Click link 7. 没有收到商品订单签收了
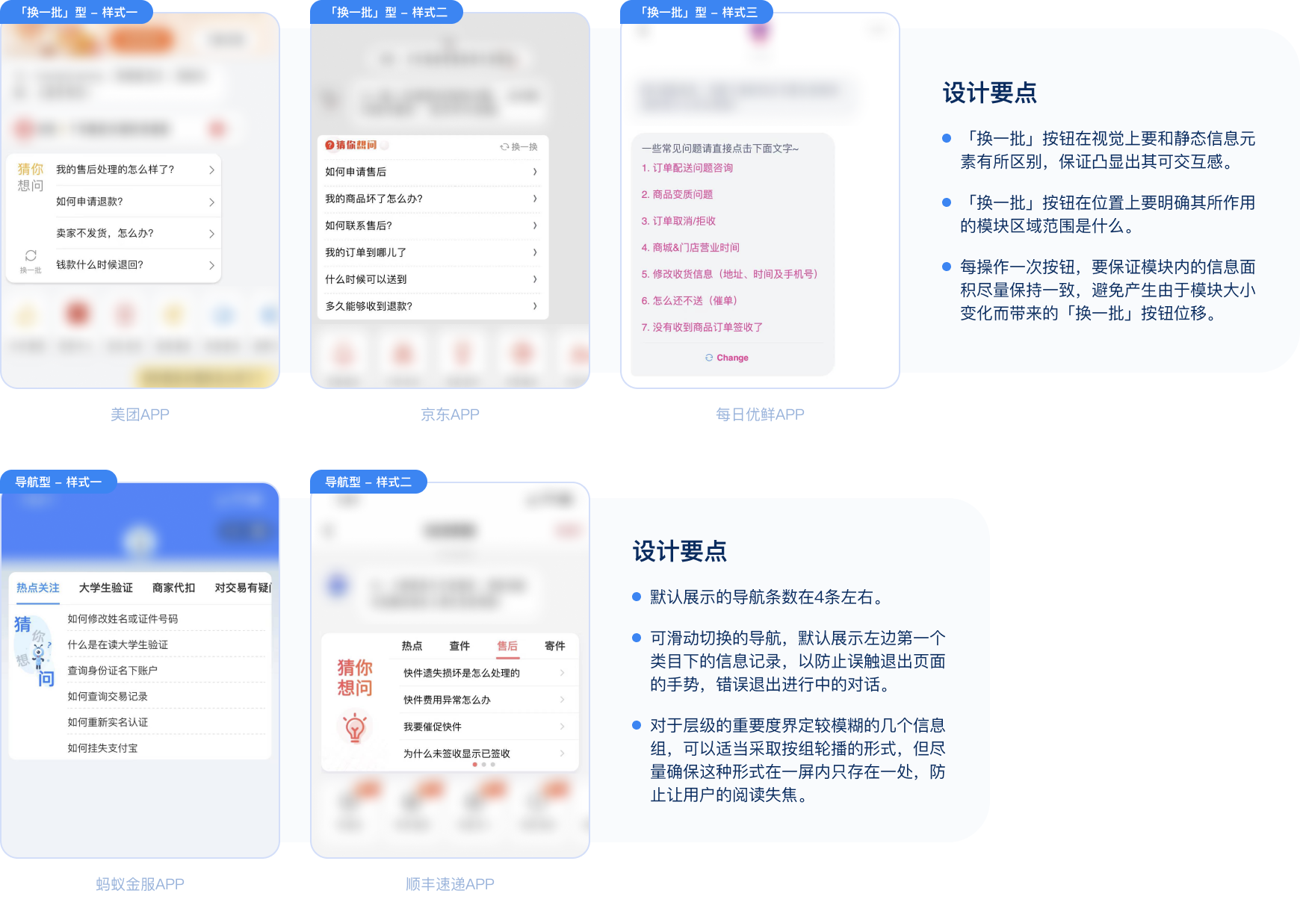Screen dimensions: 1300x917 point(702,327)
